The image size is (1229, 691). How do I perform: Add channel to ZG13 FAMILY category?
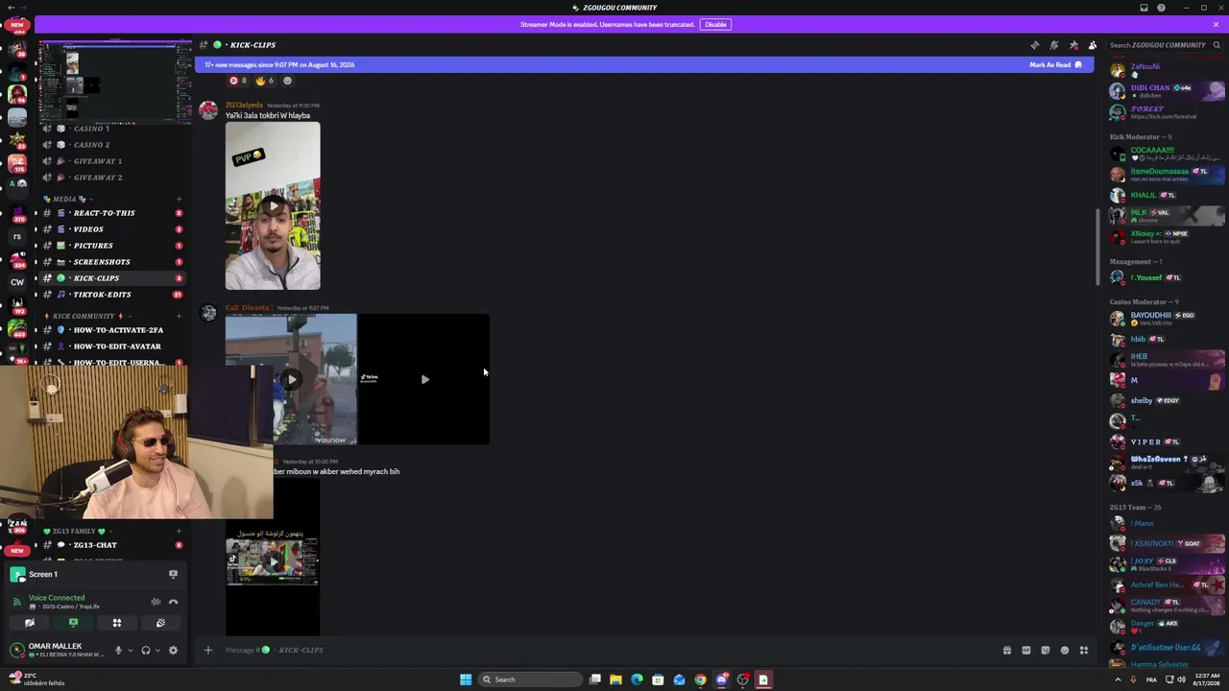tap(179, 531)
